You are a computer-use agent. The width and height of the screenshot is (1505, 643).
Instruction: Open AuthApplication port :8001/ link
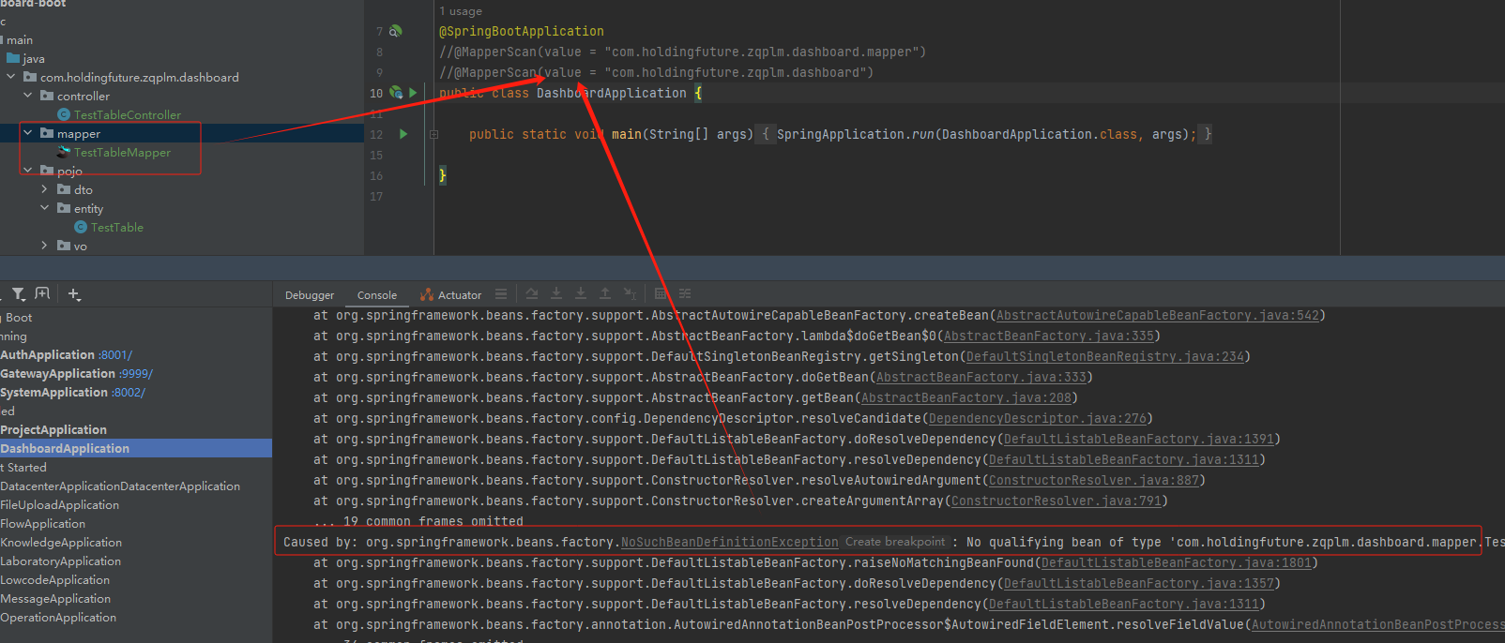(x=115, y=354)
